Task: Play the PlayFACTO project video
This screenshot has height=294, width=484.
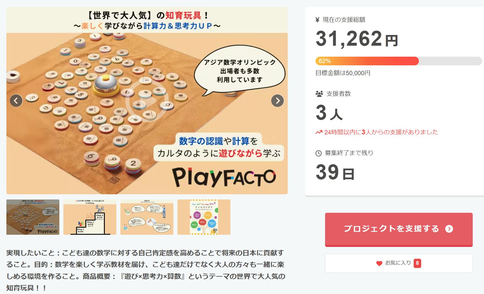Action: point(147,101)
